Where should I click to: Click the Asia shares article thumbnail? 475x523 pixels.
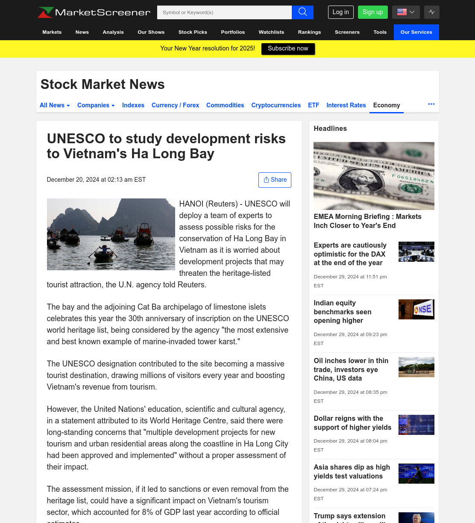(416, 473)
